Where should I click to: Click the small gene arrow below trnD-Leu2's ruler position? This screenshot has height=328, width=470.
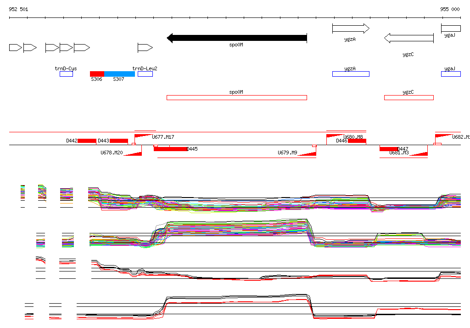145,47
